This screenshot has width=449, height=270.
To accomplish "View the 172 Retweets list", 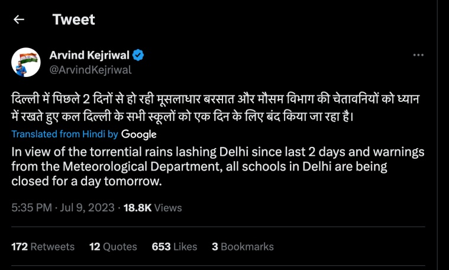I will pos(43,246).
